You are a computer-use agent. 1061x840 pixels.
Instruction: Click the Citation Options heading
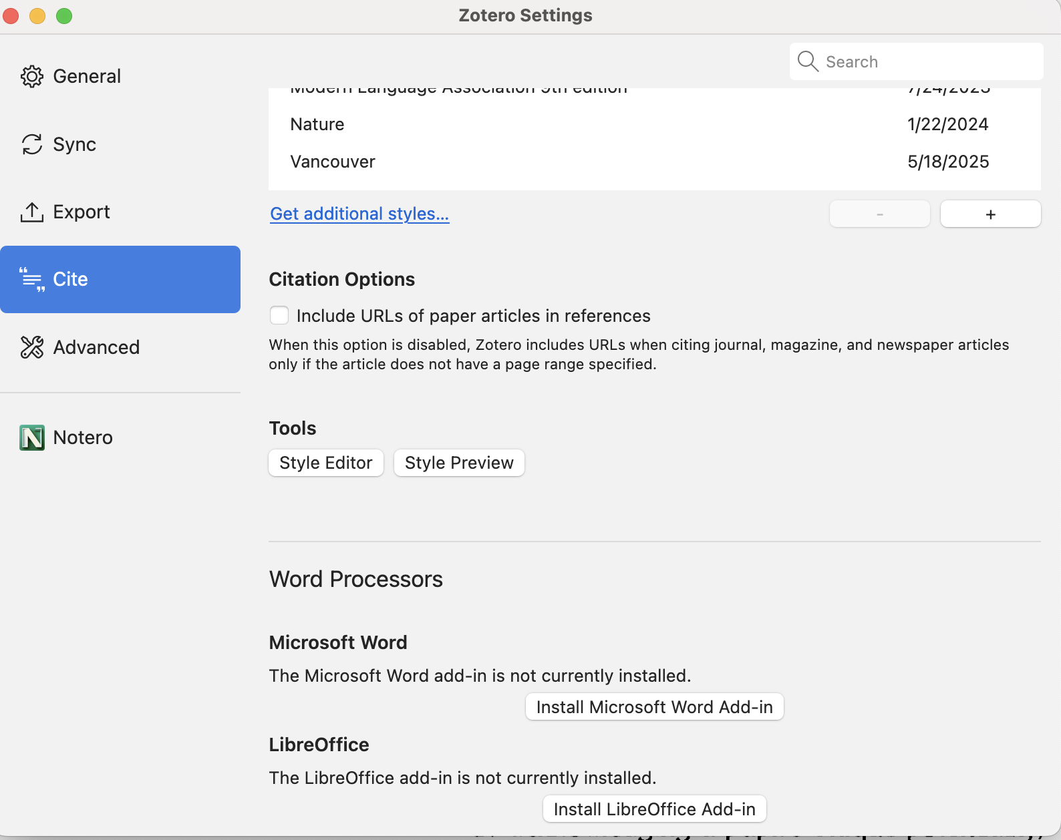pyautogui.click(x=342, y=279)
